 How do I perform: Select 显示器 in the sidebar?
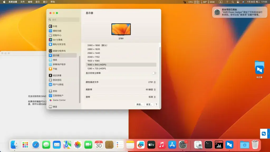(x=62, y=55)
